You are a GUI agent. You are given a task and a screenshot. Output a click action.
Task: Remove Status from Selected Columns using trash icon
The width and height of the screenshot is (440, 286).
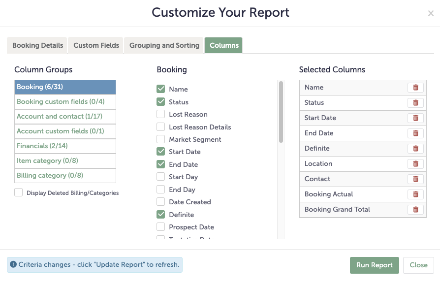click(415, 102)
